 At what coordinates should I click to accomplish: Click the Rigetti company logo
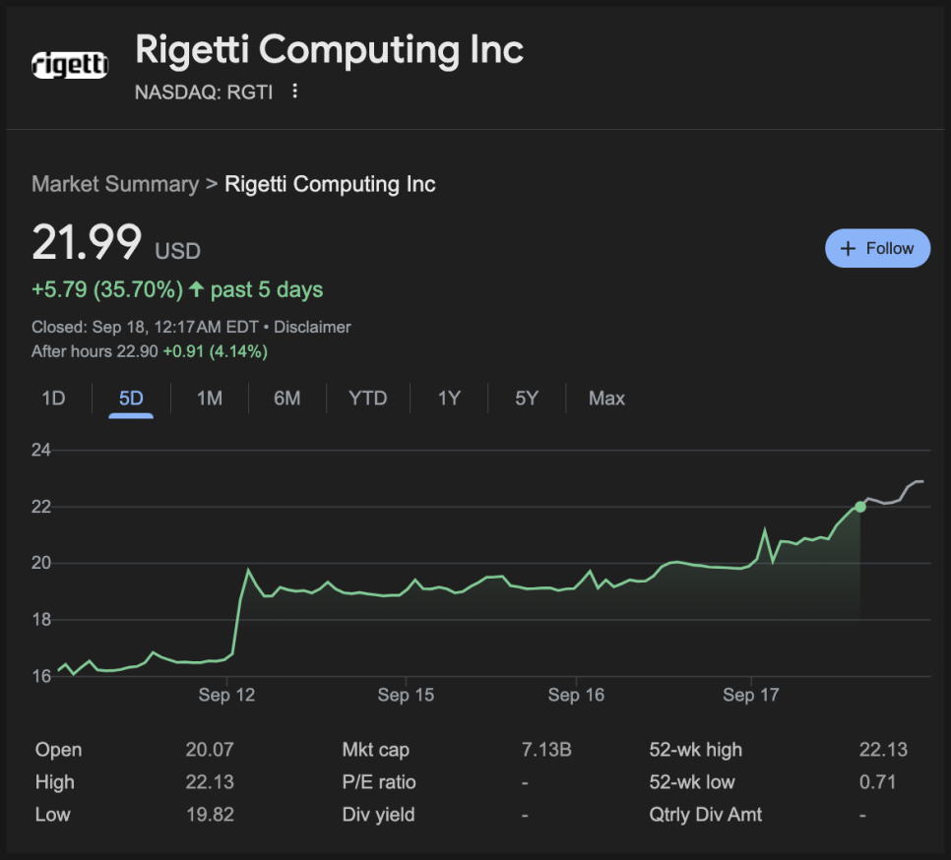(x=70, y=65)
